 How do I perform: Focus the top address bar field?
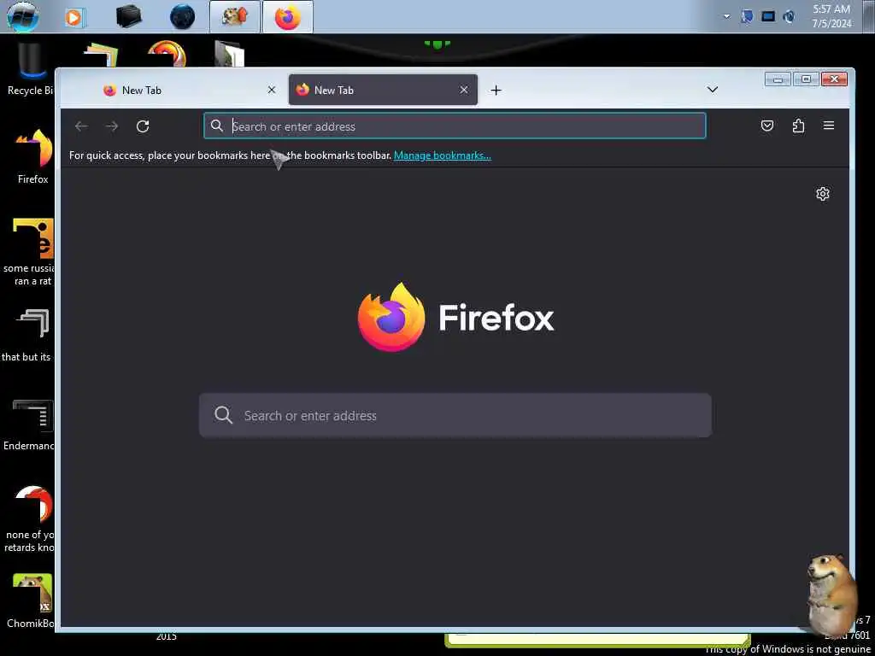tap(455, 126)
